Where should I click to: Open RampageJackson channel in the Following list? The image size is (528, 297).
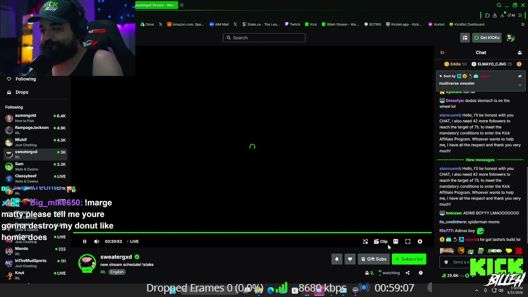[x=35, y=130]
